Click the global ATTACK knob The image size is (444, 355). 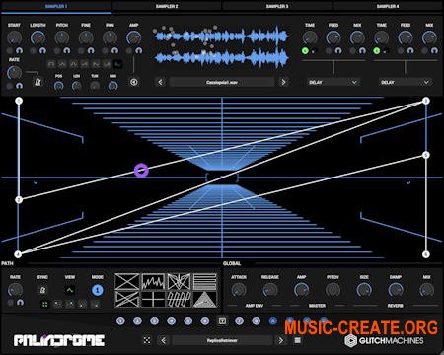click(239, 290)
